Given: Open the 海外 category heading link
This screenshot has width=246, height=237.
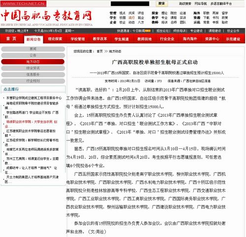Looking at the screenshot, I should point(197,13).
